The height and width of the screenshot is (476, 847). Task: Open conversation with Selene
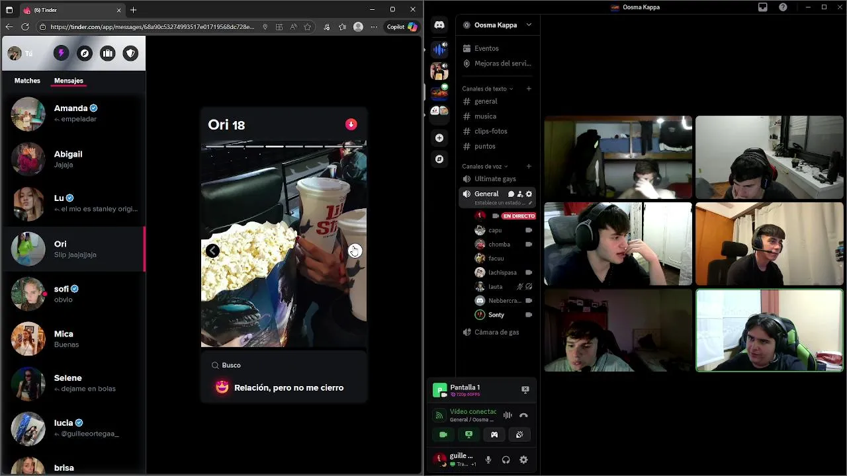(73, 383)
